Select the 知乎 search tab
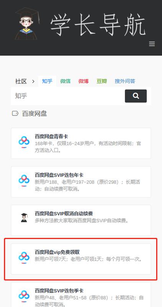Viewport: 162px width, 307px height. coord(47,81)
